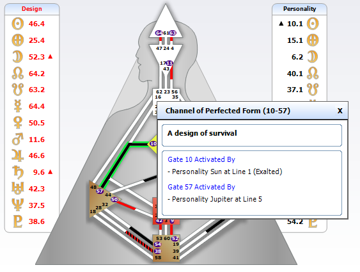Image resolution: width=360 pixels, height=272 pixels.
Task: Click gate 38 circle in the root center
Action: point(158,251)
